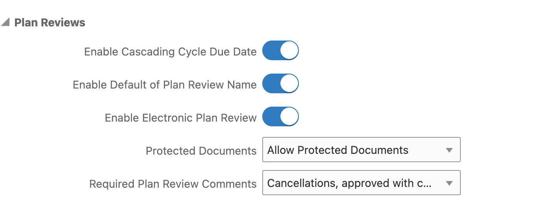Click the arrow of Required Plan Review Comments
This screenshot has height=207, width=534.
449,183
